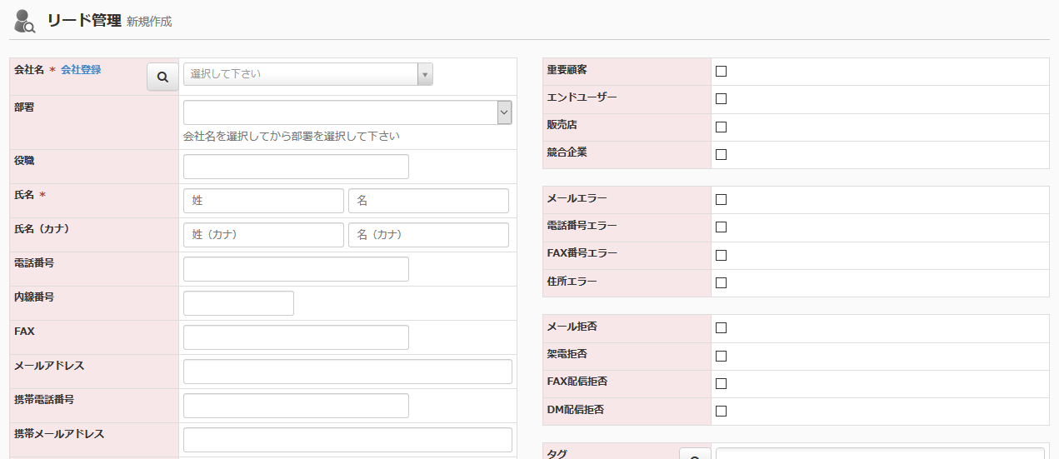
Task: Tick the 販売店 checkbox
Action: pos(722,127)
